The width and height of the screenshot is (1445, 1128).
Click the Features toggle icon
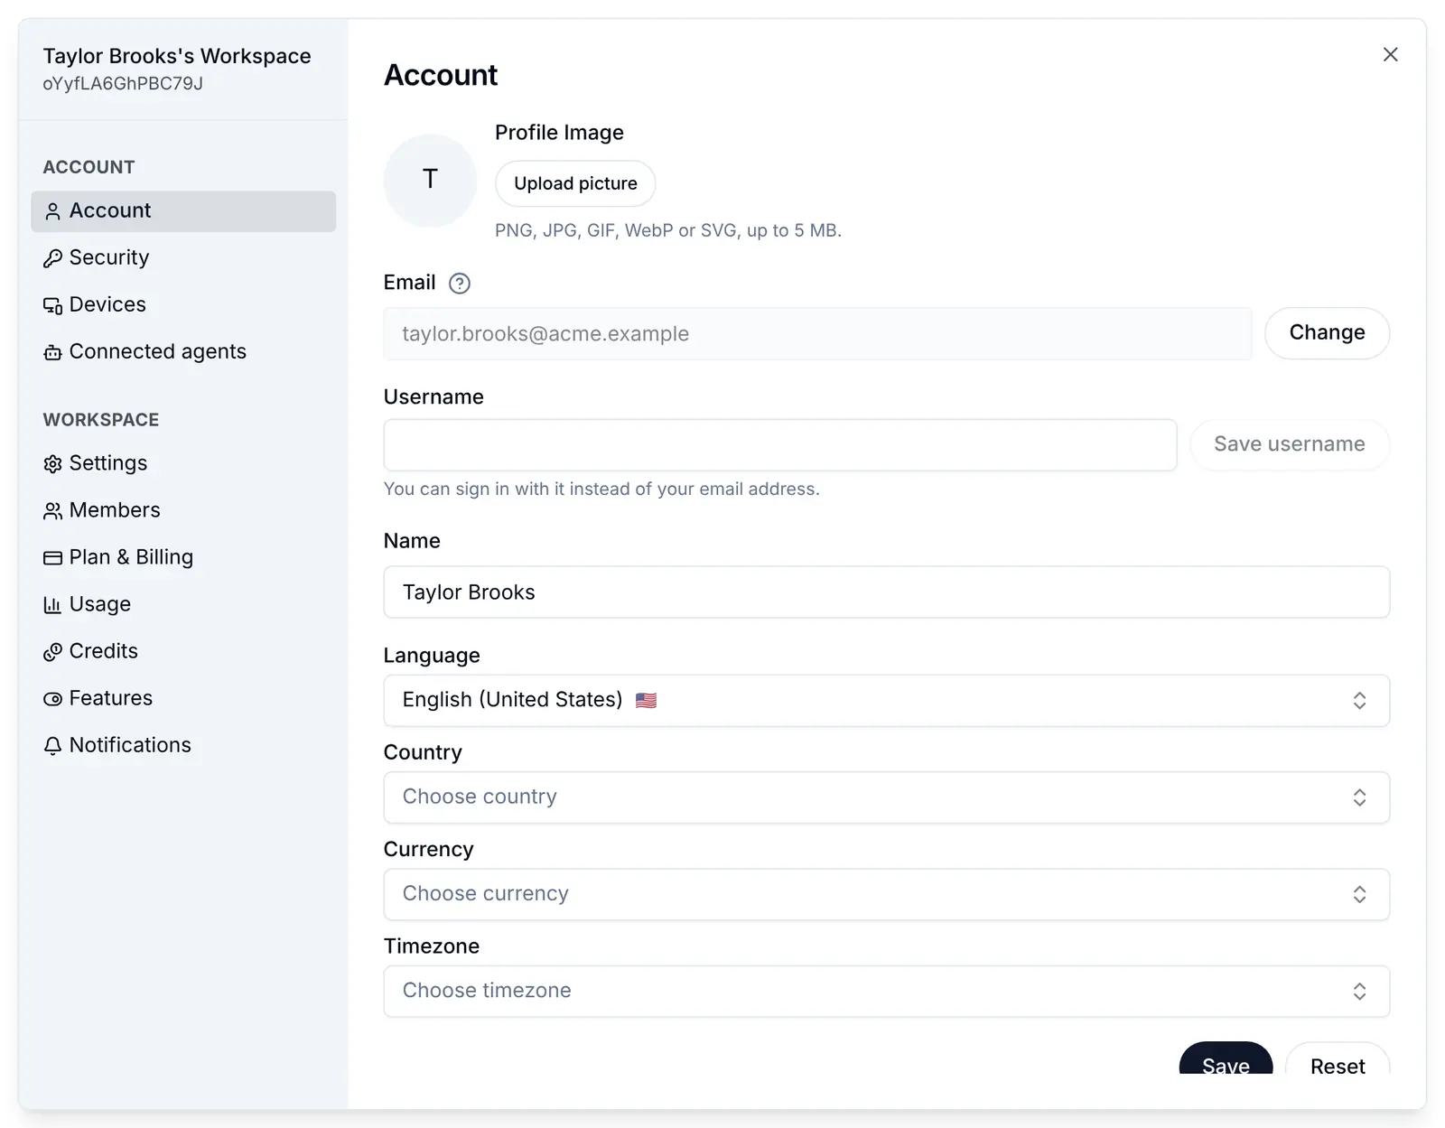coord(52,699)
